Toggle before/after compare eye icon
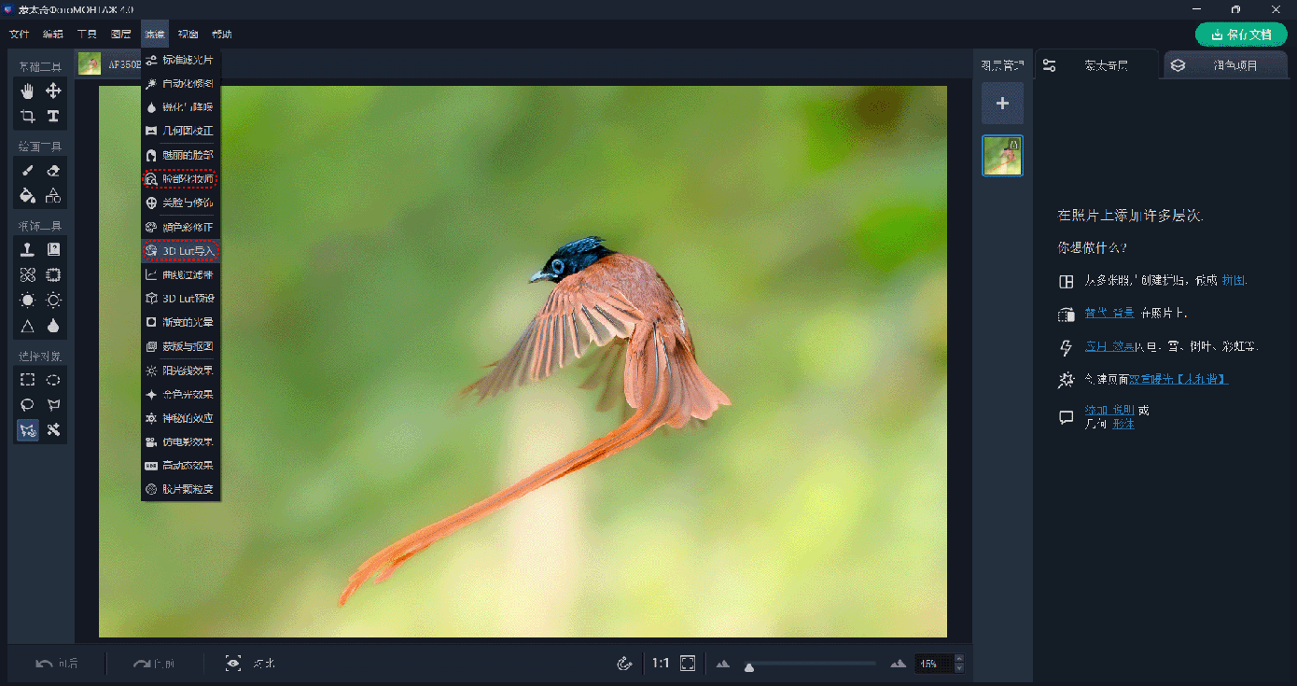The image size is (1297, 686). (233, 664)
